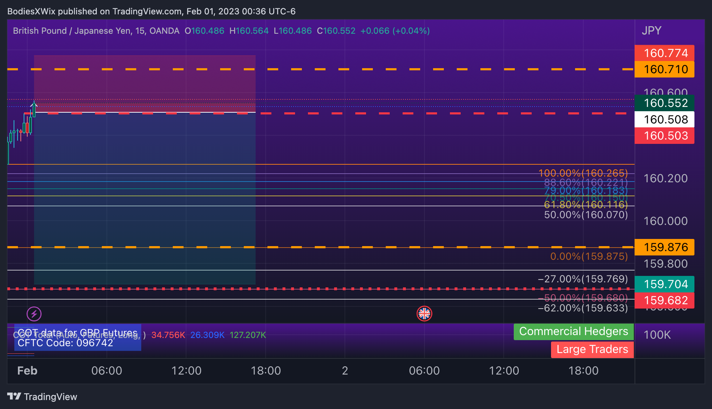Click the H160.564 high value in header

pyautogui.click(x=249, y=31)
